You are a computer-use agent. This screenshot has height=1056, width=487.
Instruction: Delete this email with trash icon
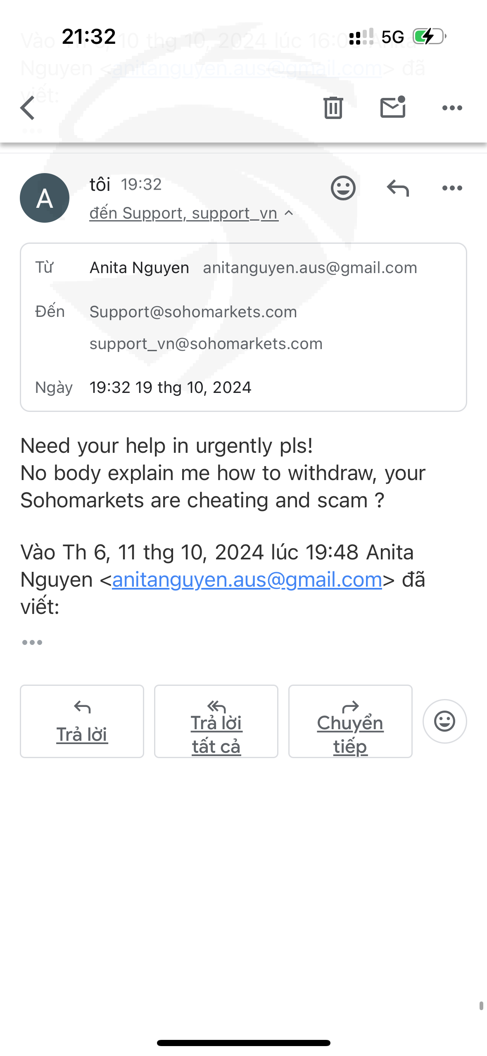coord(333,108)
